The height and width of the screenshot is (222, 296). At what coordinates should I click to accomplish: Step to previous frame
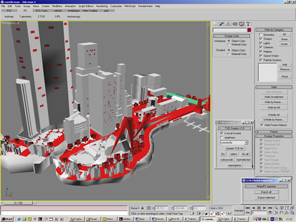point(253,208)
